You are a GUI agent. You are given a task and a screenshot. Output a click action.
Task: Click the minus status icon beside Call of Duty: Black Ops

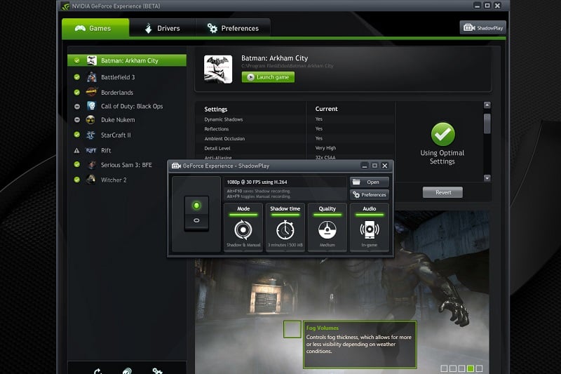[77, 106]
